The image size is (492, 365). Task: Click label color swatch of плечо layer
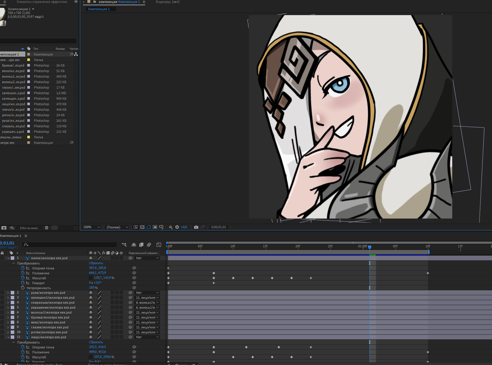tap(12, 258)
